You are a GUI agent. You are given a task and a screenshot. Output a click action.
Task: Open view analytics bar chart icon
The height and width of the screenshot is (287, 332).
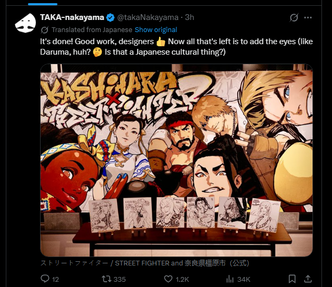point(230,279)
